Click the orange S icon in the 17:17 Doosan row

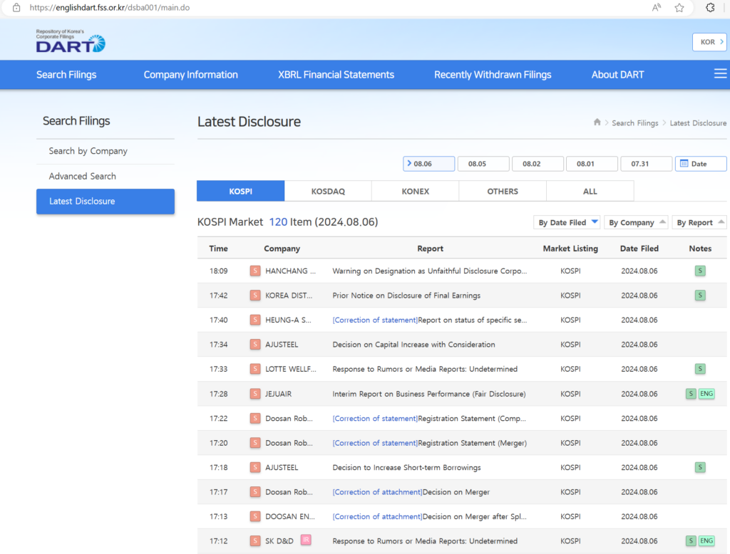point(255,492)
